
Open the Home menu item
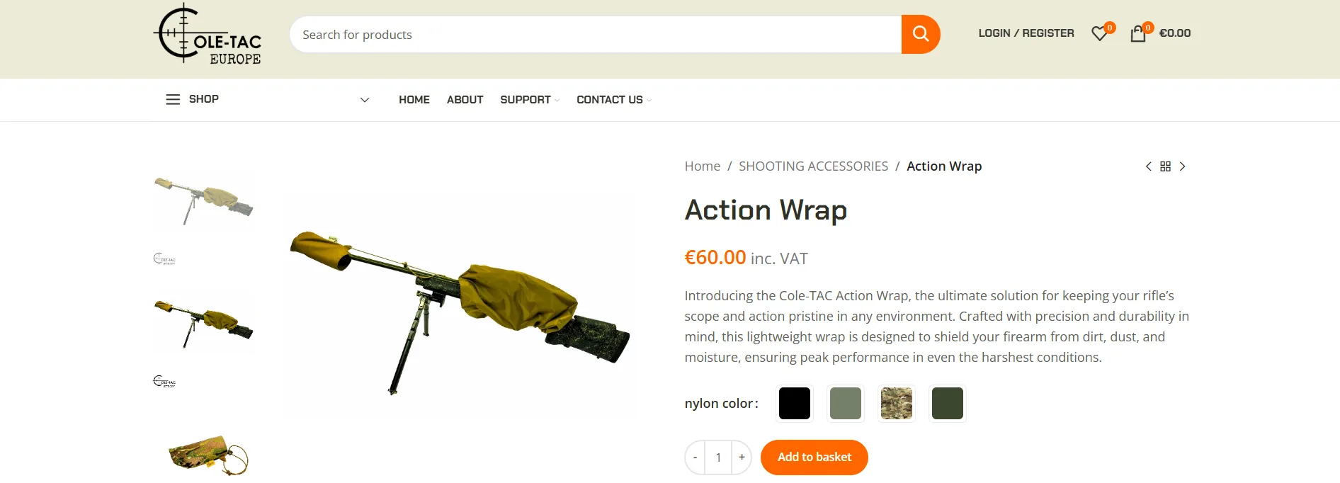click(x=414, y=100)
